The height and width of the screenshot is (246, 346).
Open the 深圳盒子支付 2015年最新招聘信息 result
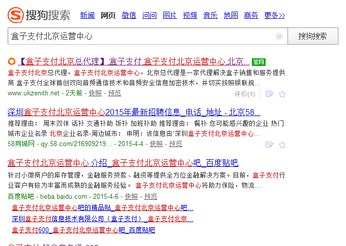pyautogui.click(x=134, y=112)
